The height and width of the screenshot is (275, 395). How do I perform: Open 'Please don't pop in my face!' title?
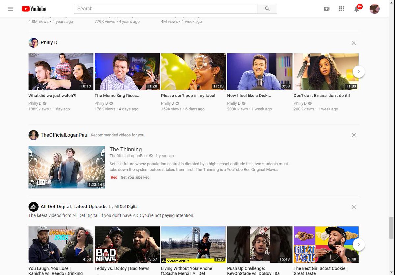pyautogui.click(x=188, y=96)
